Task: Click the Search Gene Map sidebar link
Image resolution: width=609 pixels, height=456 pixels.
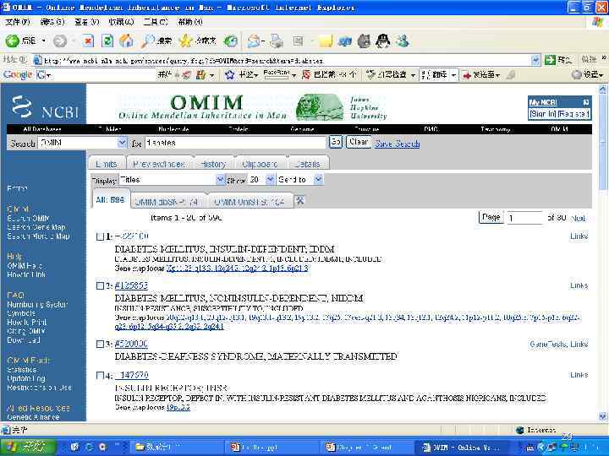Action: [x=36, y=227]
